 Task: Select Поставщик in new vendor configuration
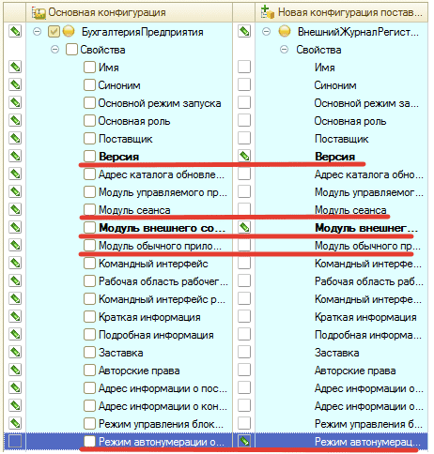[x=341, y=139]
